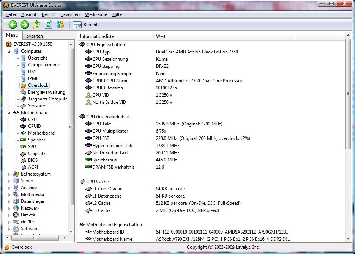355x254 pixels.
Task: Expand the Datenträger tree node
Action: click(9, 202)
